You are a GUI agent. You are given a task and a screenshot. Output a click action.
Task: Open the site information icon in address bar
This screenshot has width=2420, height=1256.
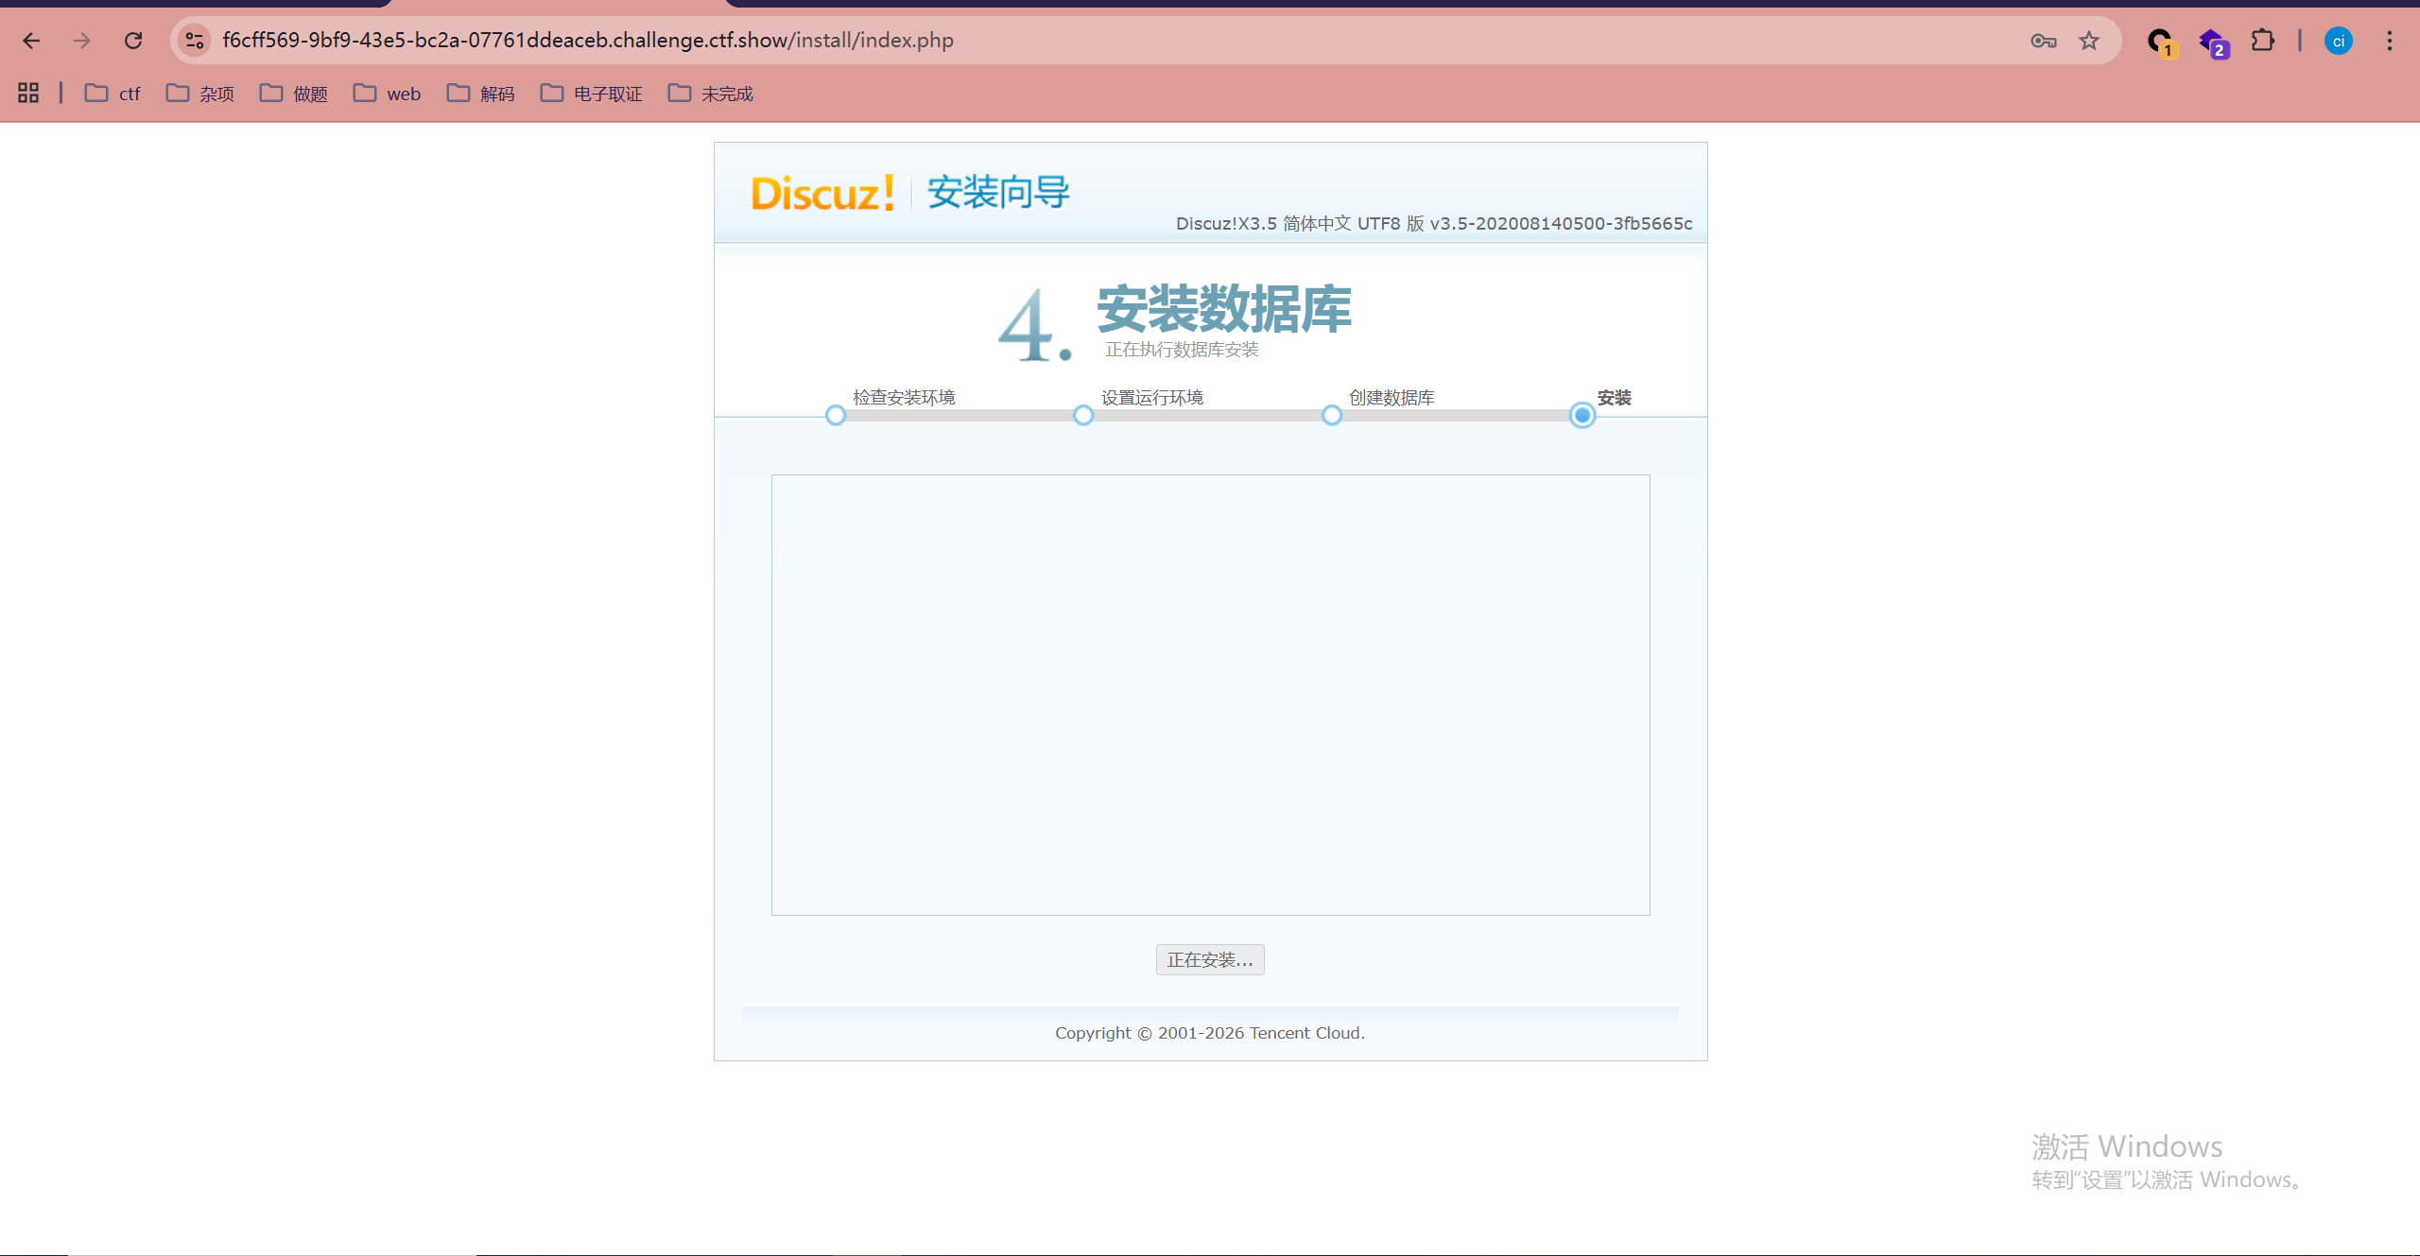pos(195,41)
